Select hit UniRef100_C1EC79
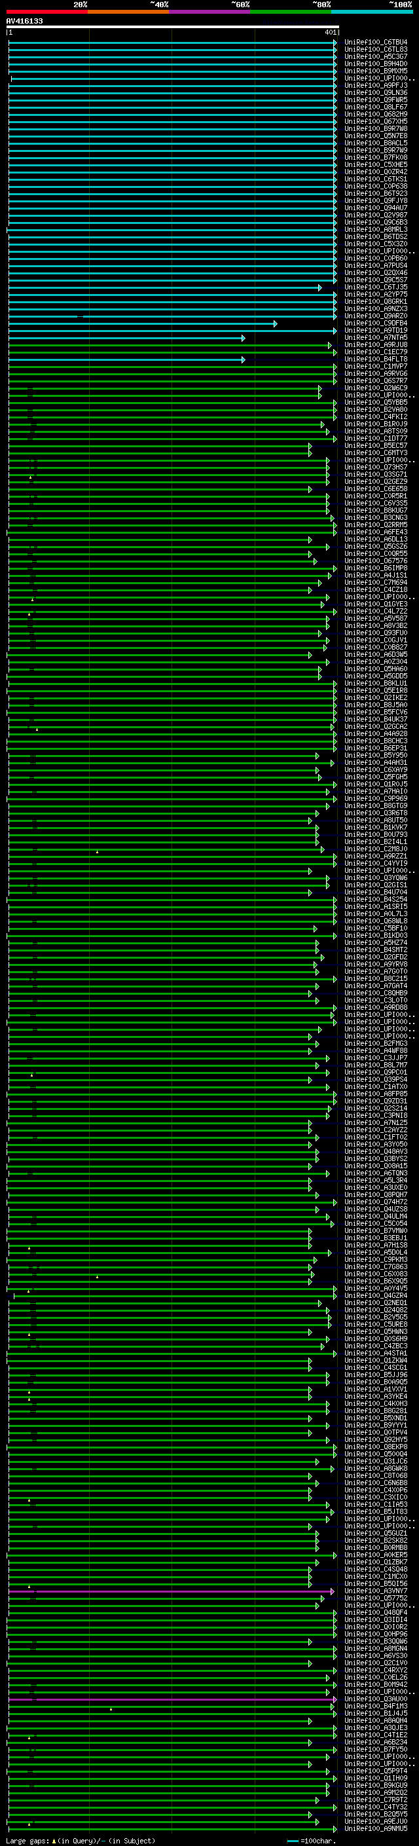The height and width of the screenshot is (1846, 419). [x=375, y=352]
